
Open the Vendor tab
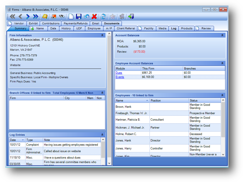(17, 23)
